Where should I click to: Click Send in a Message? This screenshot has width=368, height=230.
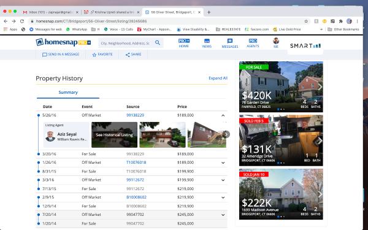[x=61, y=55]
